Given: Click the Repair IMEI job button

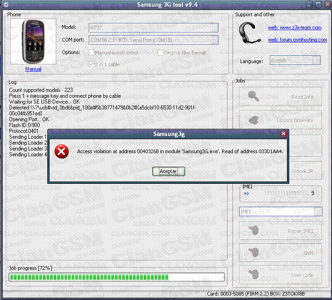Looking at the screenshot, I should click(x=281, y=231).
